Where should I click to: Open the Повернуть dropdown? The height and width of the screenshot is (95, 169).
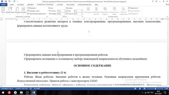(133, 14)
